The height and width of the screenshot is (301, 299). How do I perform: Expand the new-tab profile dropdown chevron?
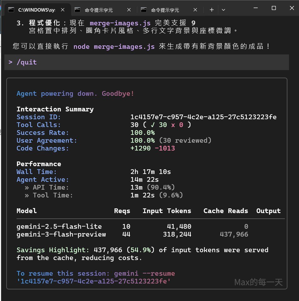(x=223, y=10)
